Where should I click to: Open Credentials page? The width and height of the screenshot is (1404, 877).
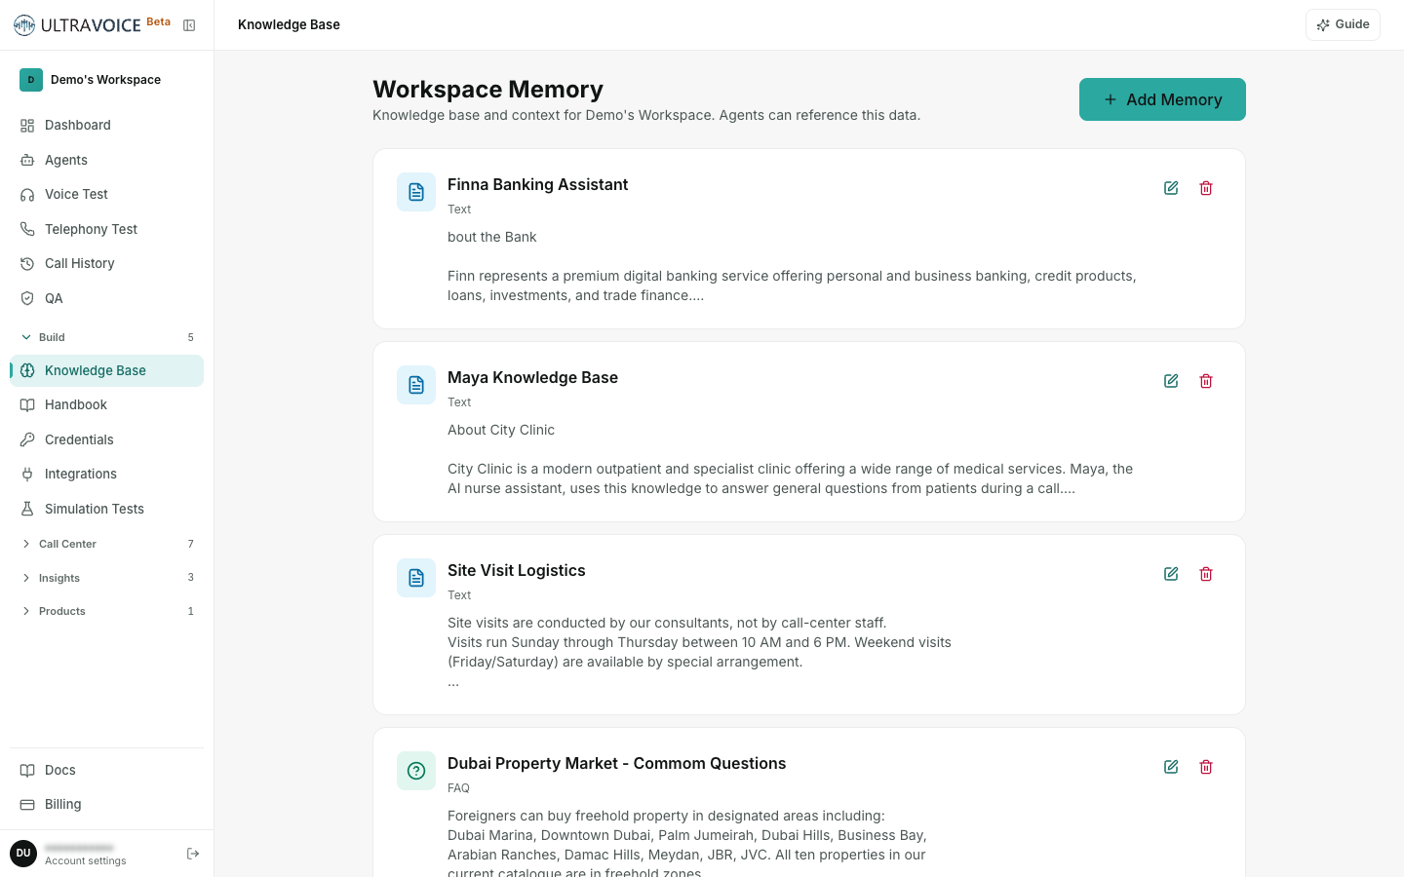(x=106, y=439)
